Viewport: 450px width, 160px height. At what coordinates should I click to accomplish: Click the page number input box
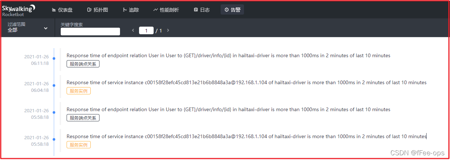(146, 31)
